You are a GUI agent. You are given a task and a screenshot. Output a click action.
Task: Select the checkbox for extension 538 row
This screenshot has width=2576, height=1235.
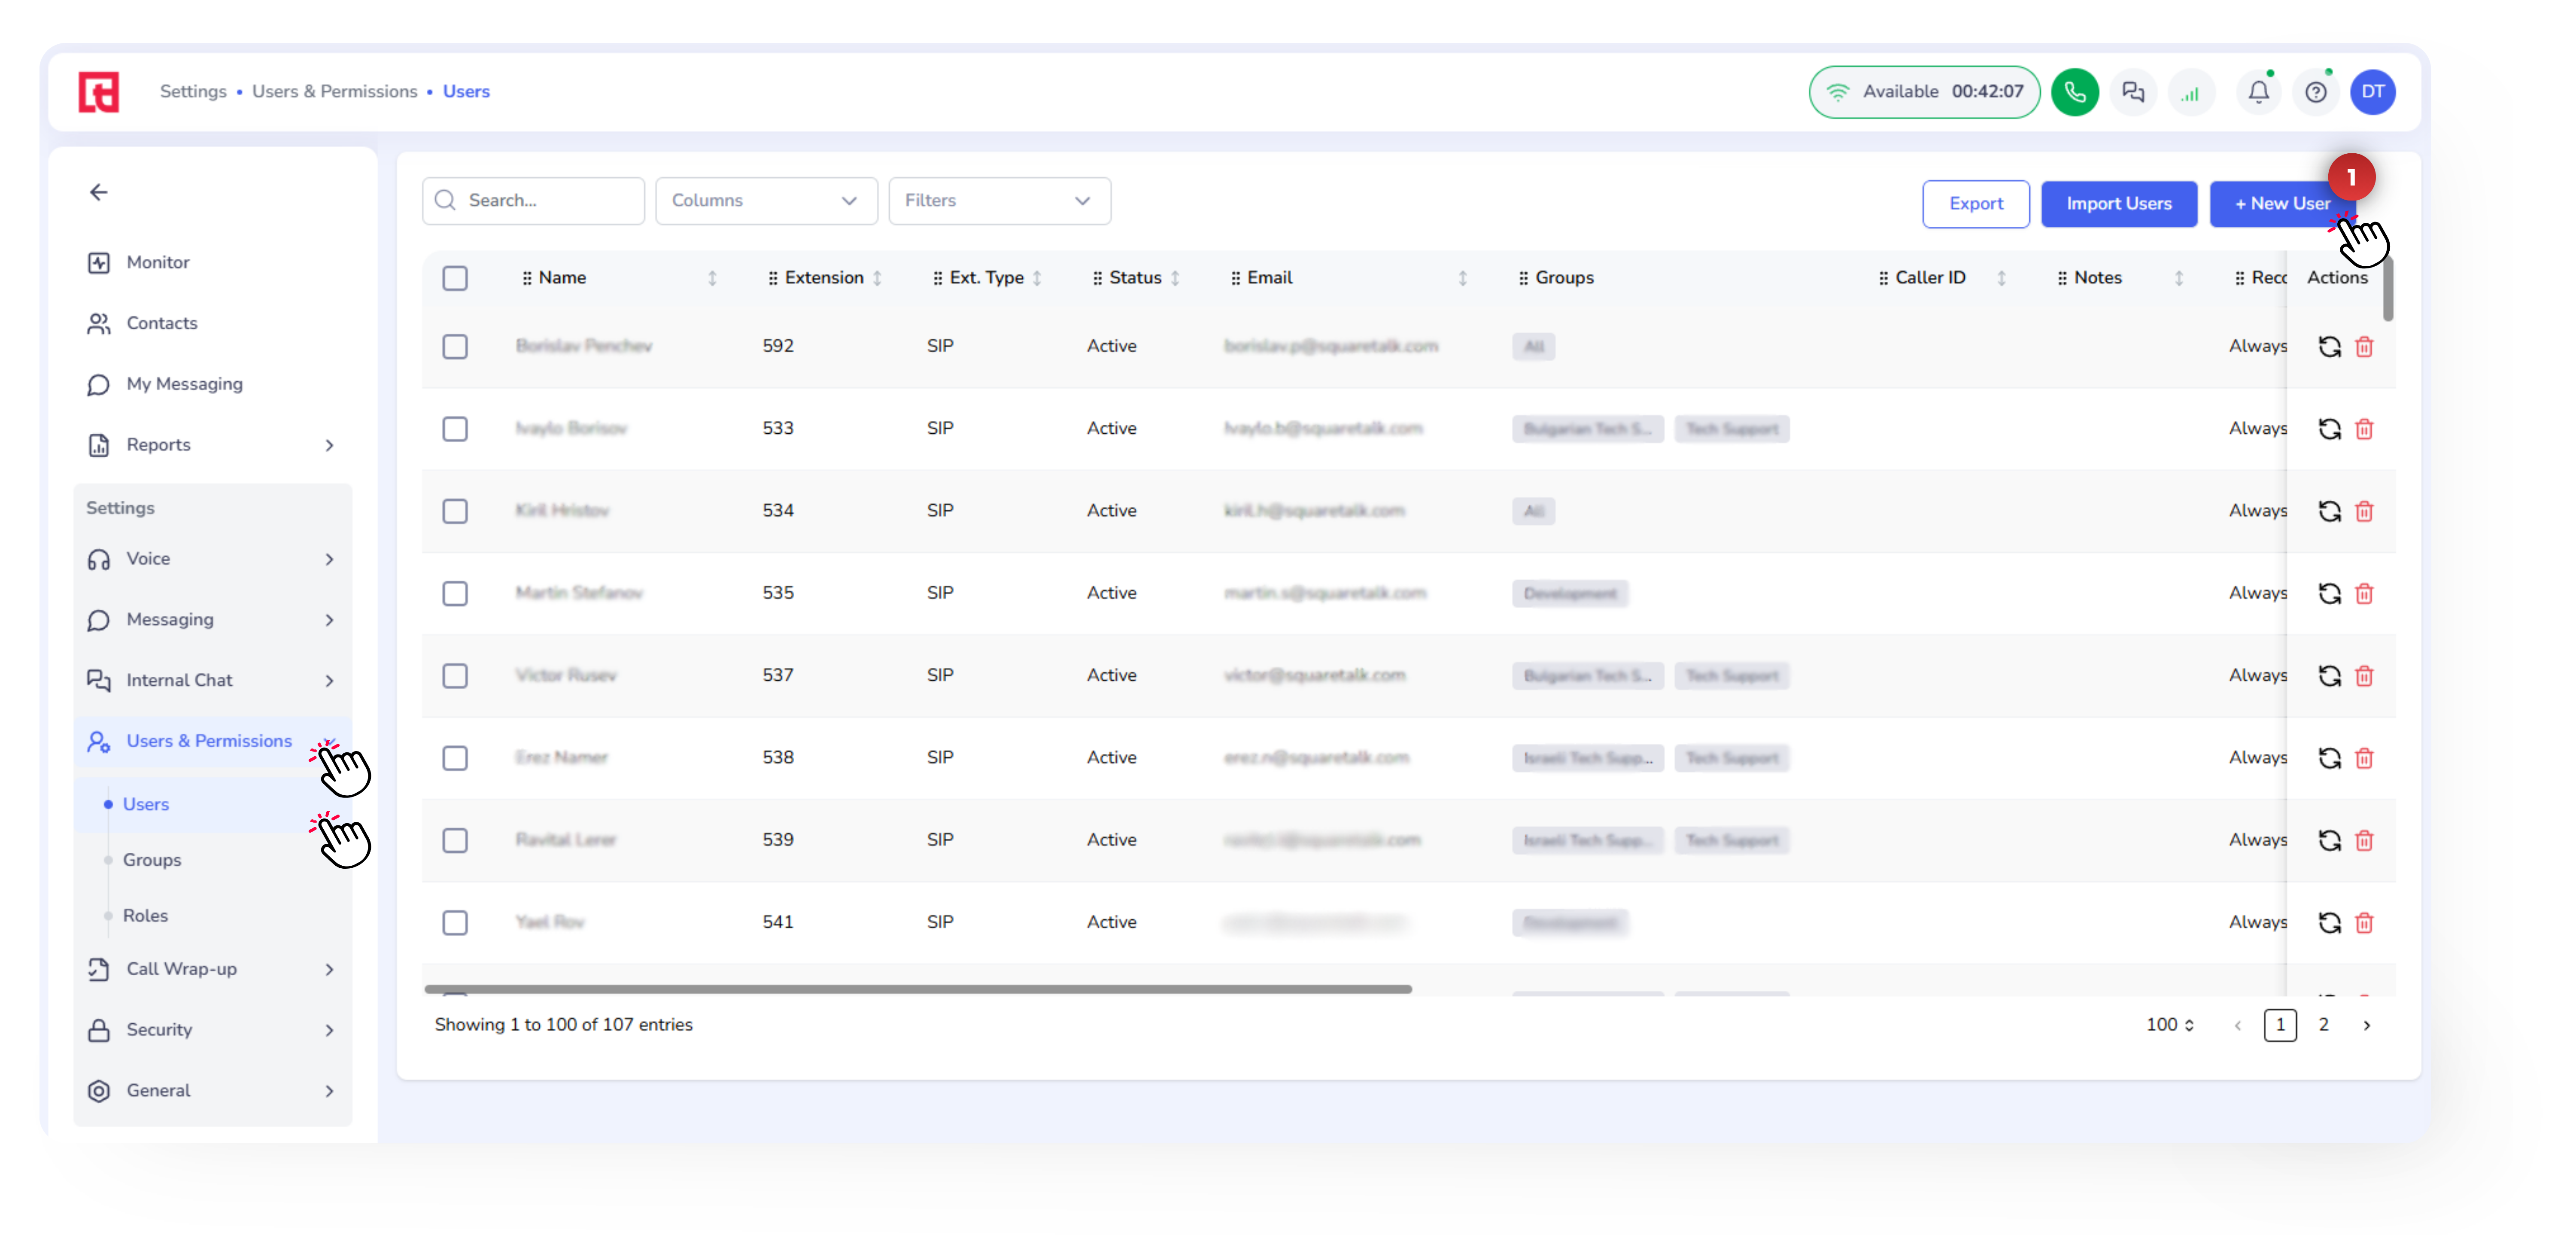tap(455, 758)
